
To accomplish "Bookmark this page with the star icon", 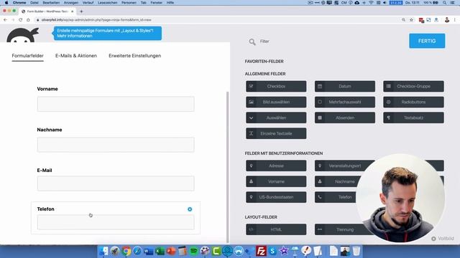I will (x=411, y=20).
